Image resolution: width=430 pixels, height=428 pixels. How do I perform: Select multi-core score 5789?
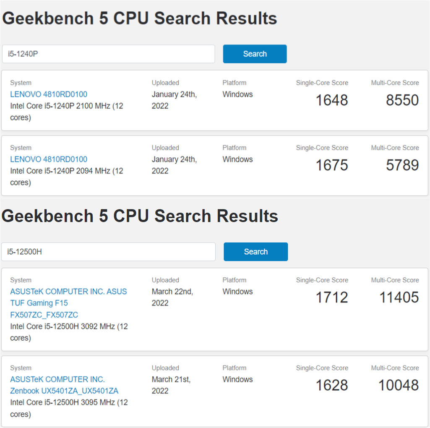402,165
